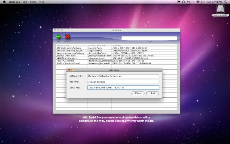Select the Business Accounting Software row
The image size is (230, 144).
[116, 53]
